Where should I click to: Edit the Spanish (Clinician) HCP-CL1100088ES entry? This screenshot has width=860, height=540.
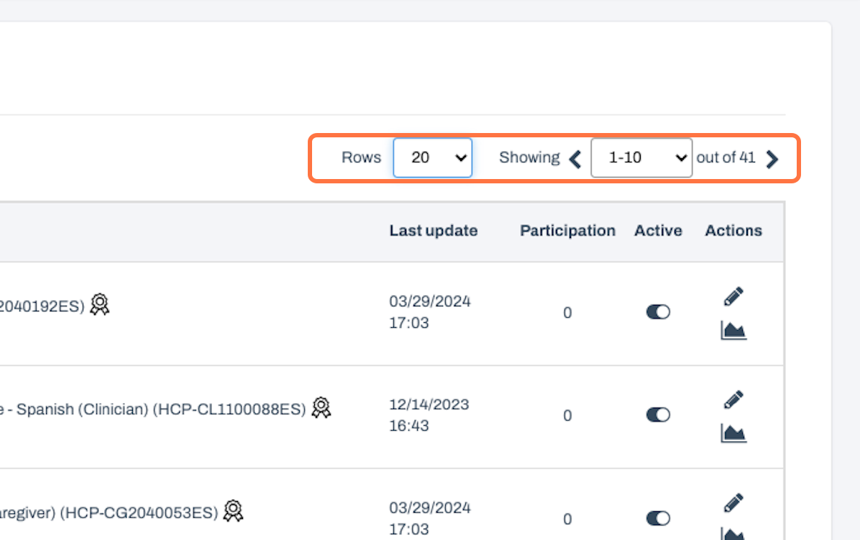coord(733,398)
